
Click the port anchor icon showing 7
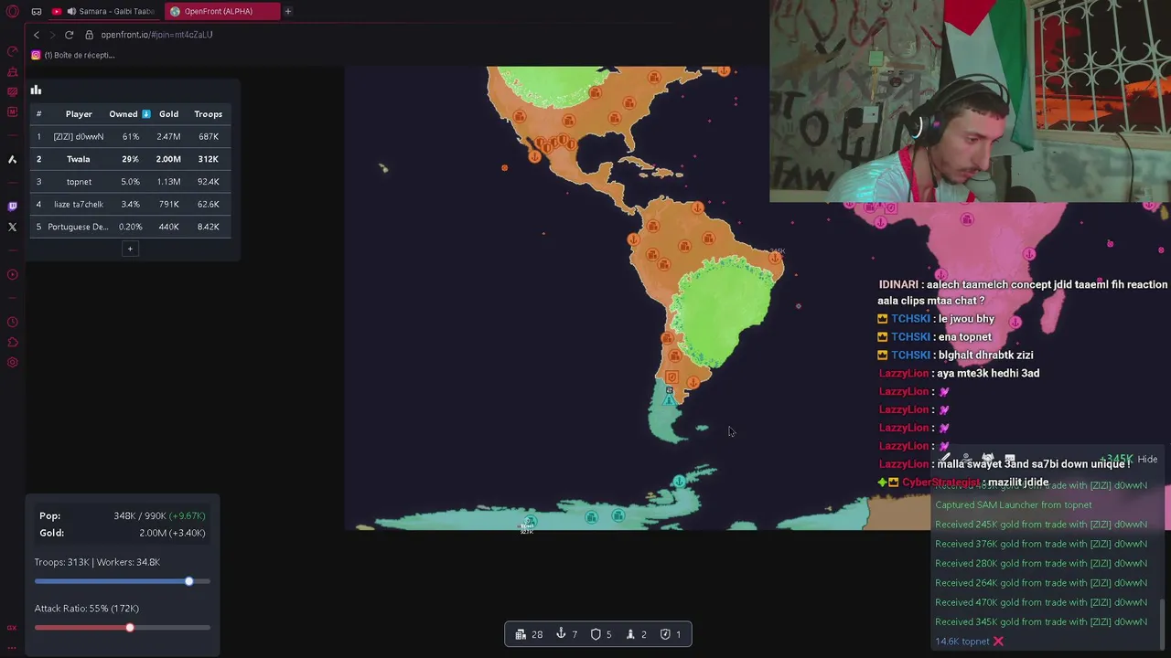point(561,634)
